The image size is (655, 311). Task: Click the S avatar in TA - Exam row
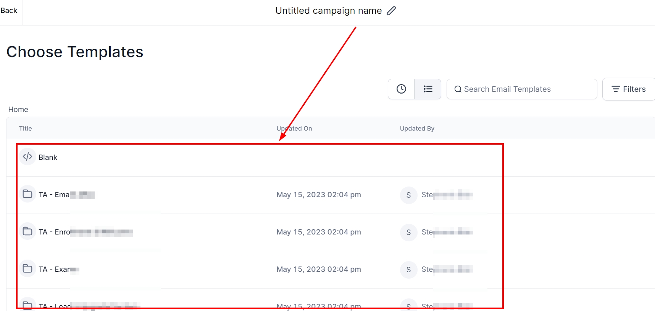coord(408,270)
